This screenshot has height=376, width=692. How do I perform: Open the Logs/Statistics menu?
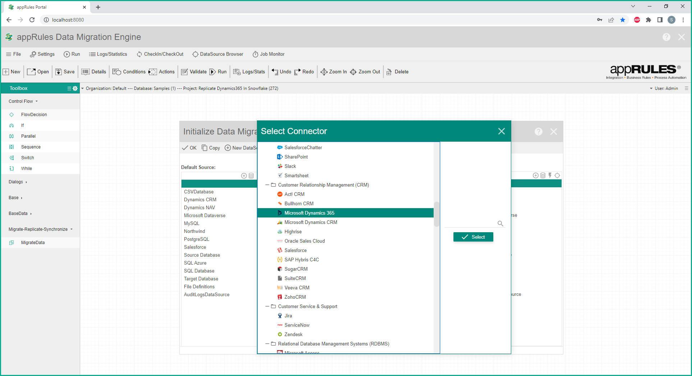point(108,54)
